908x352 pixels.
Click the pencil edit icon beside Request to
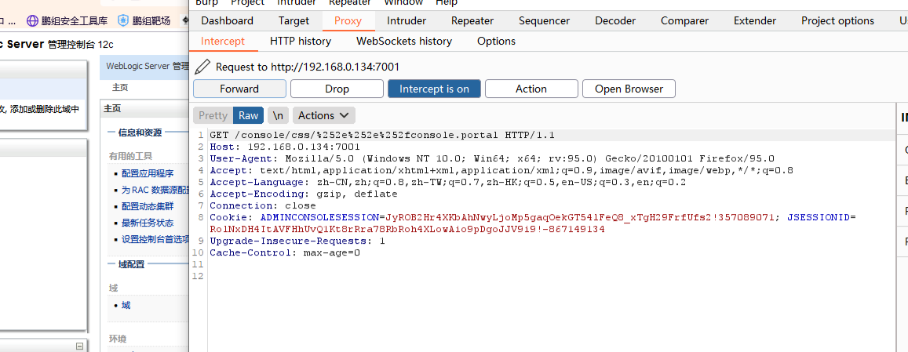202,67
